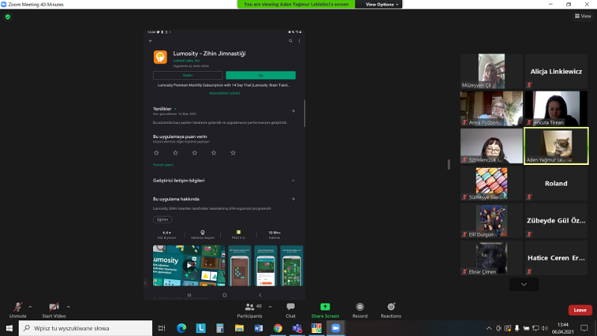
Task: Click the gallery panel divider handle
Action: click(449, 164)
